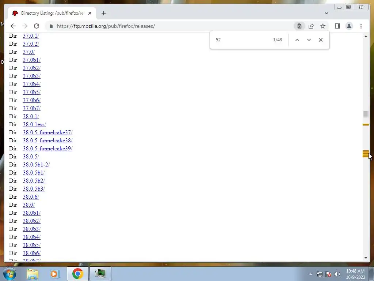Open the 38.0.5b3/ directory
This screenshot has height=281, width=374.
(x=34, y=189)
